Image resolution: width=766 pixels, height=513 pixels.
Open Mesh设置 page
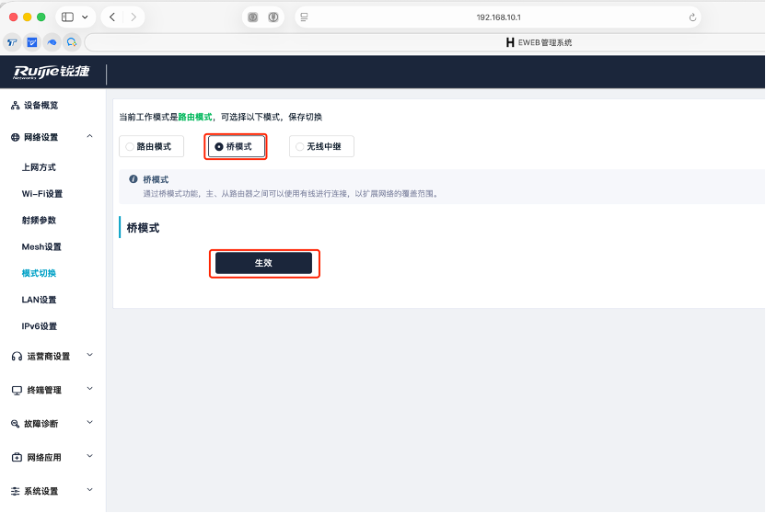click(41, 246)
